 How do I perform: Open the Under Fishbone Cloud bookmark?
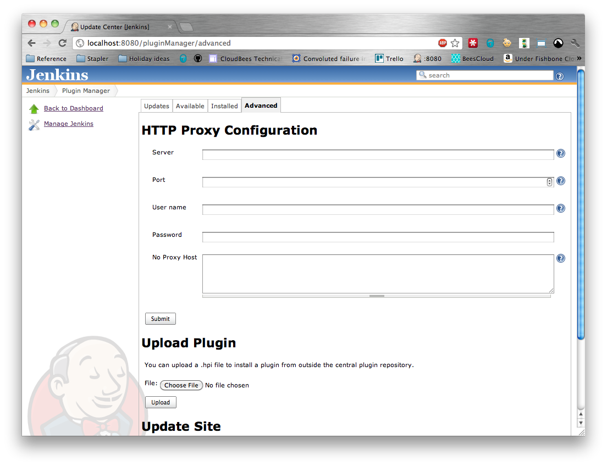pyautogui.click(x=539, y=58)
